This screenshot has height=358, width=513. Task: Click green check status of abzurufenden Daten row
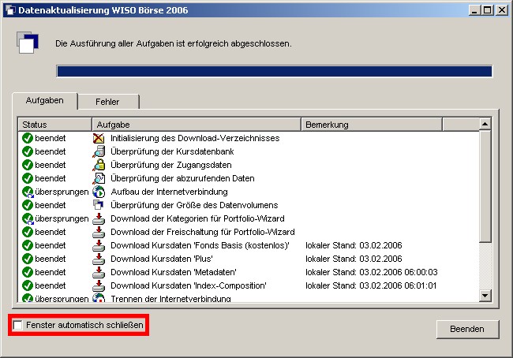28,178
